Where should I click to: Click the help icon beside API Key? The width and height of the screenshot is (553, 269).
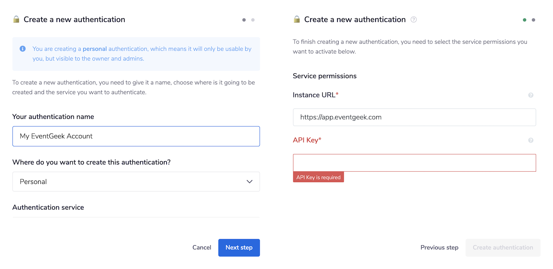point(531,140)
